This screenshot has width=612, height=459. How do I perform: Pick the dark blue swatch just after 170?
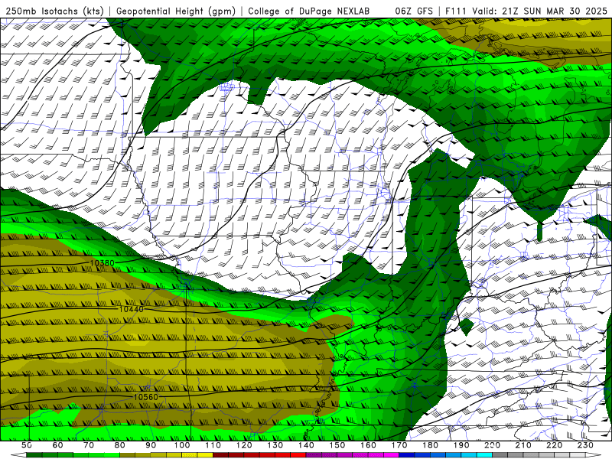[x=407, y=455]
